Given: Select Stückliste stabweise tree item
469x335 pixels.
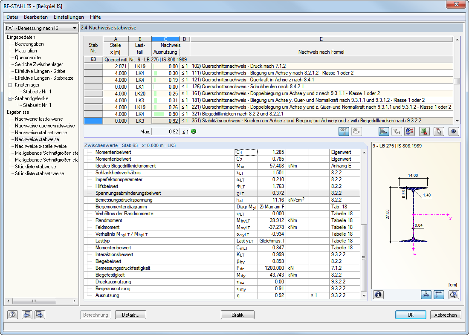Looking at the screenshot, I should point(35,167).
